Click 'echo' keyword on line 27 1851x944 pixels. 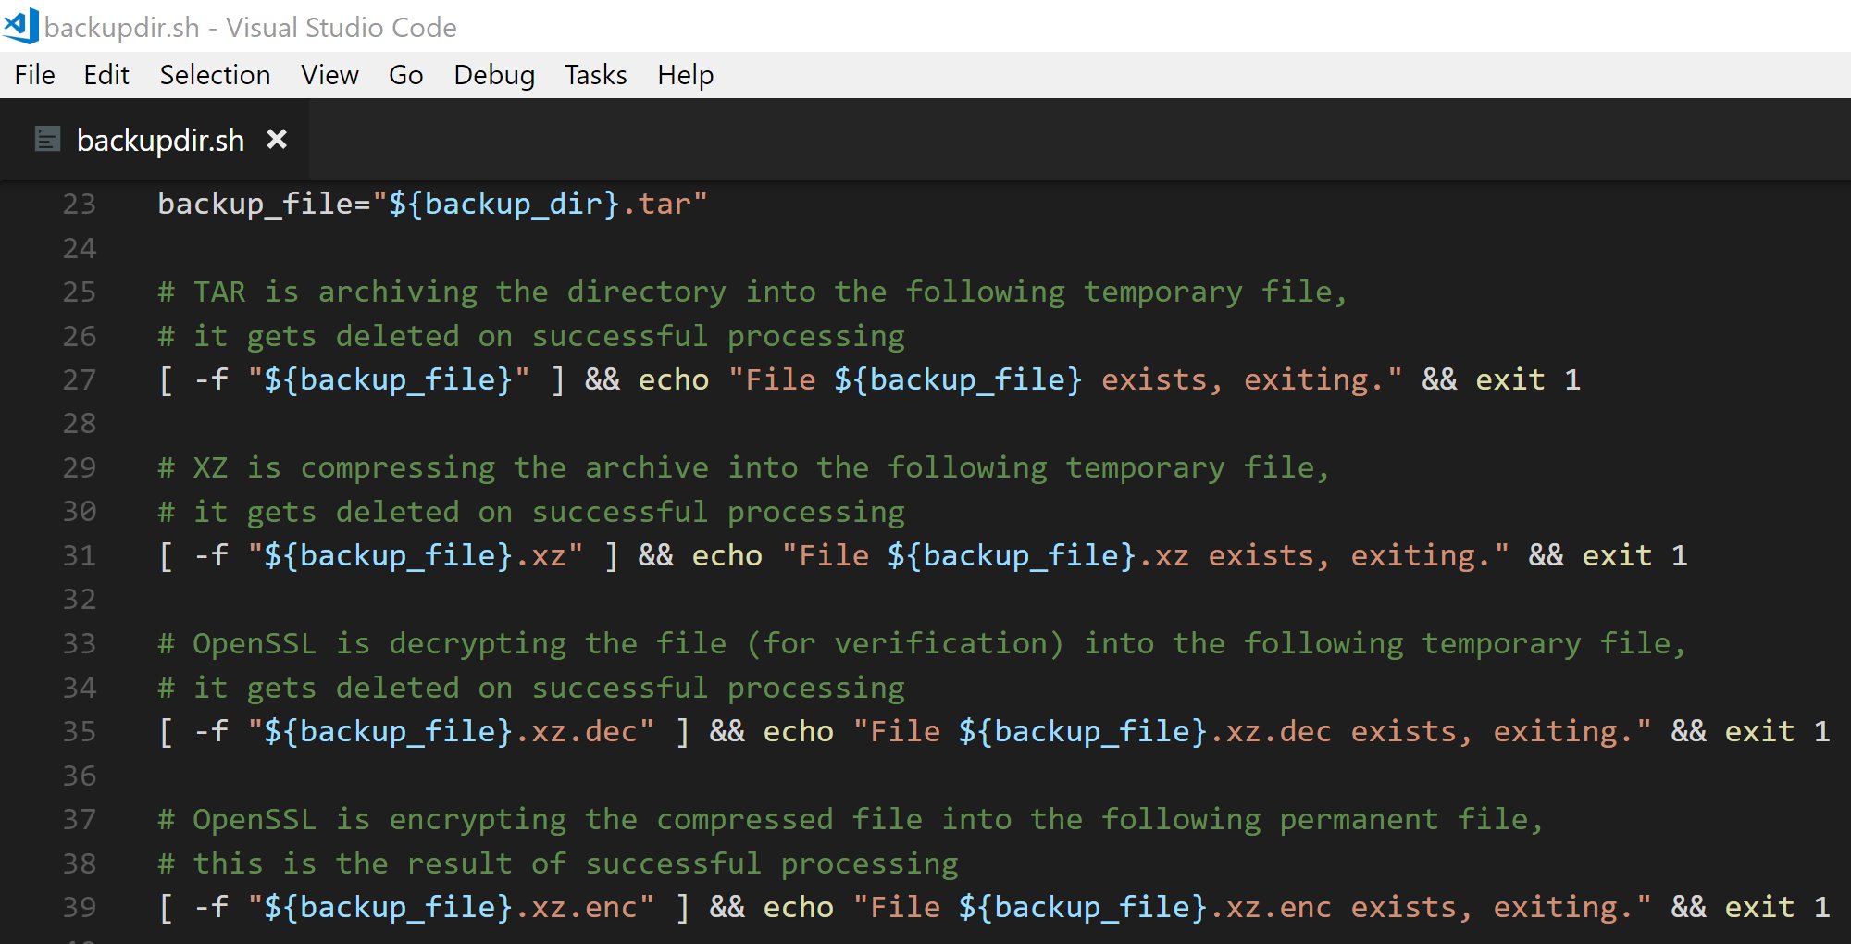pyautogui.click(x=674, y=379)
